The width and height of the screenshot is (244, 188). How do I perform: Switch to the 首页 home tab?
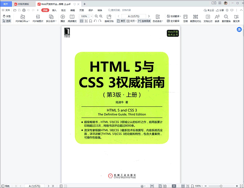[6, 4]
